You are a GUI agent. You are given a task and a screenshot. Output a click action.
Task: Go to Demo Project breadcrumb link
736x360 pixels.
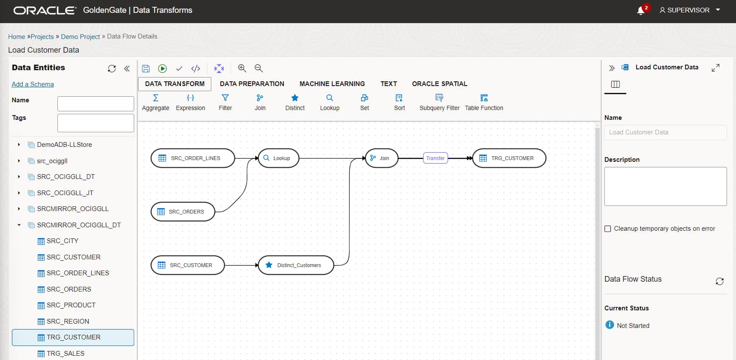80,37
